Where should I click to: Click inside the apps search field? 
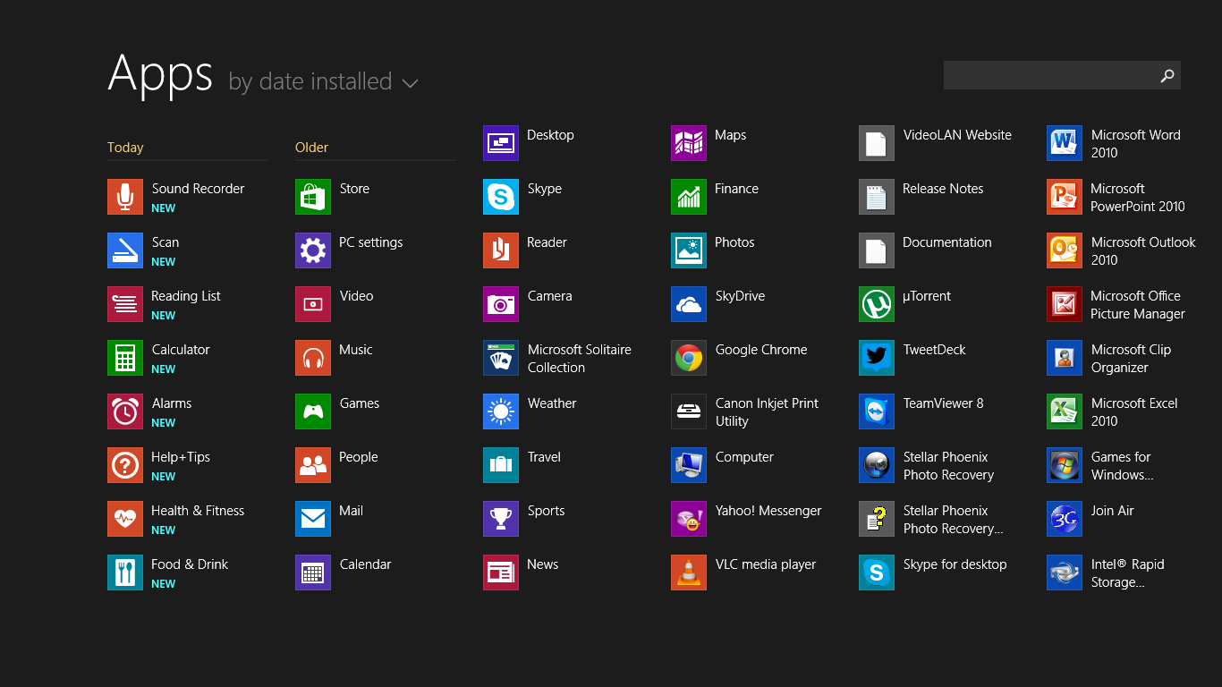[1048, 75]
